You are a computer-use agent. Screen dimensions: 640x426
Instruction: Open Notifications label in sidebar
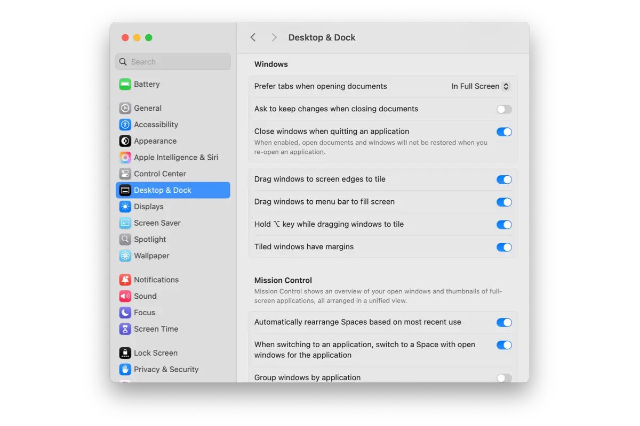pyautogui.click(x=156, y=280)
